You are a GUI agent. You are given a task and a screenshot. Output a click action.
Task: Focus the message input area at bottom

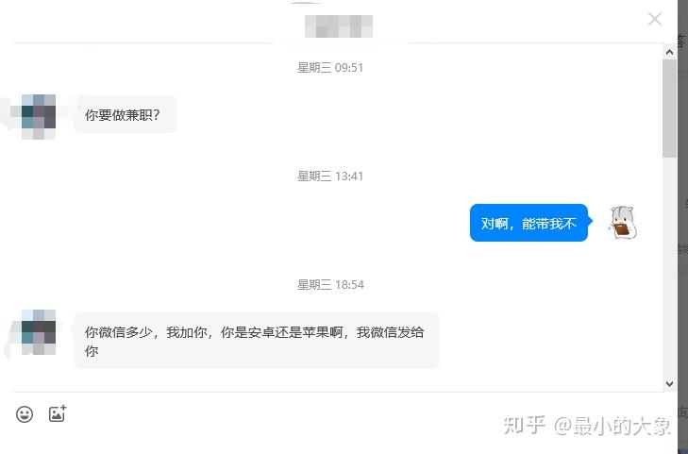tap(338, 436)
